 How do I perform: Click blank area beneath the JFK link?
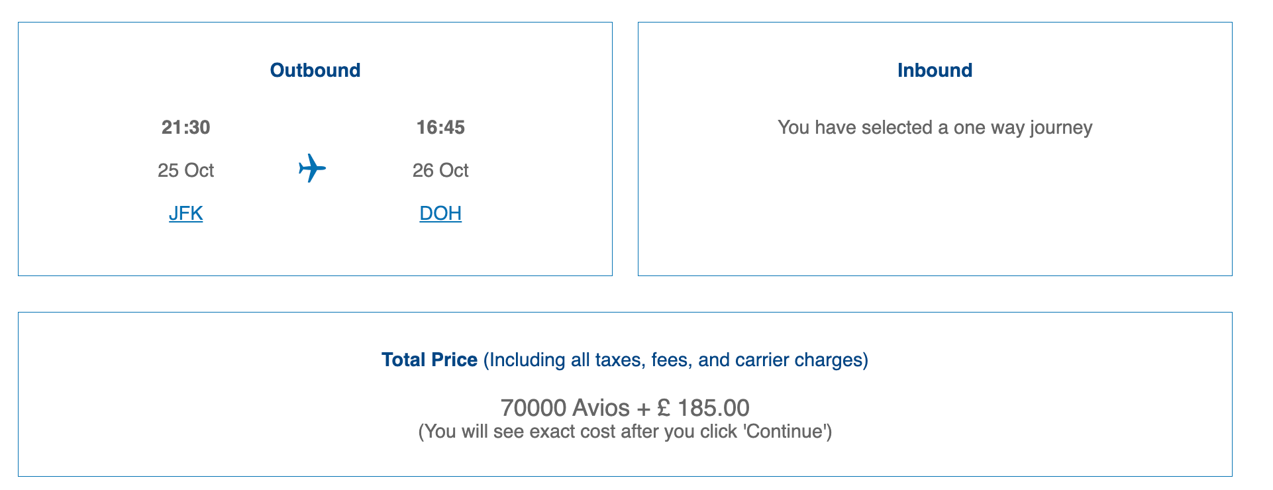185,250
